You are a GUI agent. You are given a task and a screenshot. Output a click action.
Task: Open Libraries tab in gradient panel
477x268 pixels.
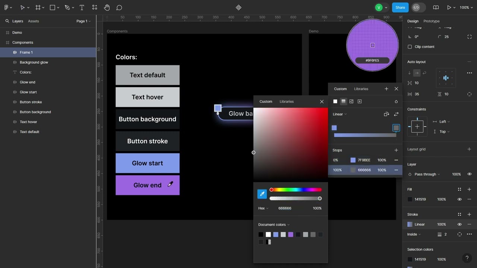pos(361,89)
